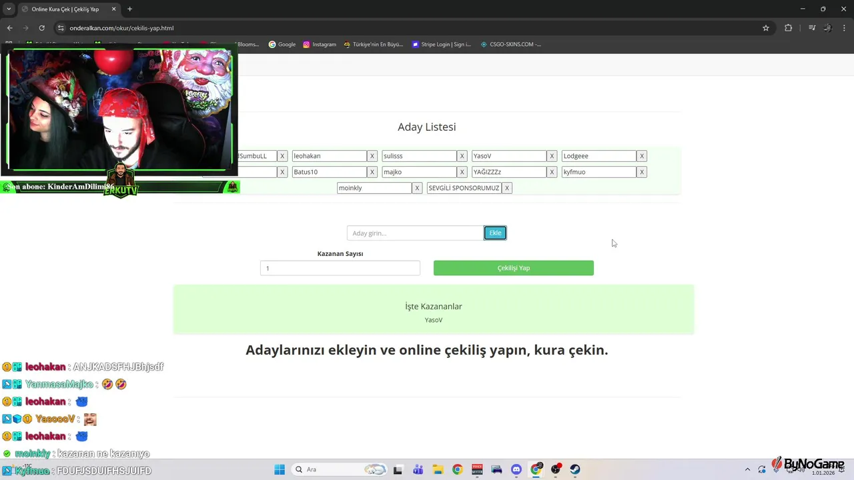Click the address bar URL
Image resolution: width=854 pixels, height=480 pixels.
121,28
